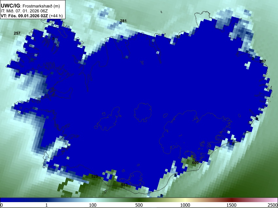Click the 609 value label on map
This screenshot has width=278, height=208.
pos(195,163)
